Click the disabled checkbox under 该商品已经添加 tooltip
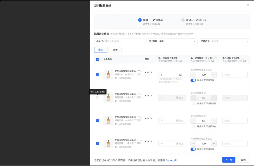 pos(98,98)
